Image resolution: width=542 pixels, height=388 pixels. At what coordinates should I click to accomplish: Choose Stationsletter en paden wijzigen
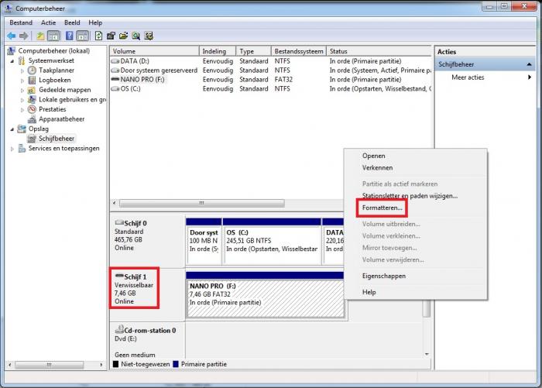[410, 196]
